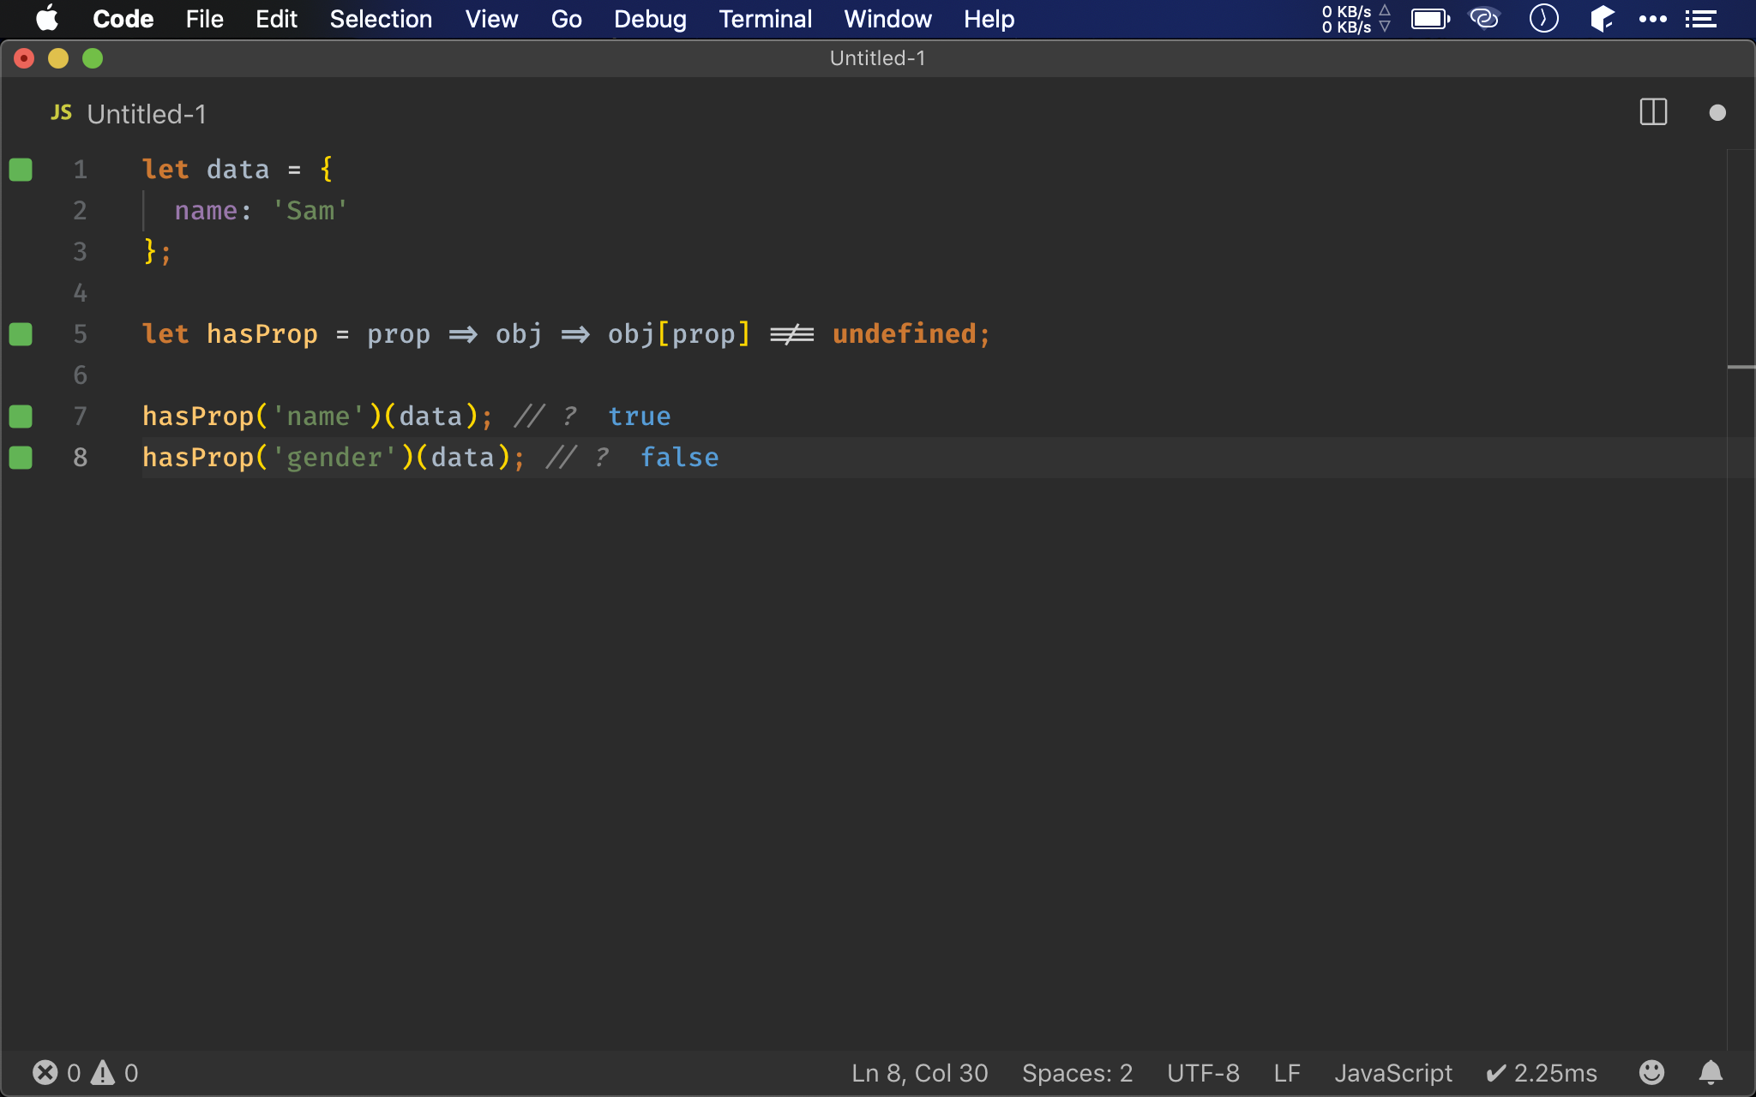Open the feedback smiley icon

click(x=1651, y=1072)
